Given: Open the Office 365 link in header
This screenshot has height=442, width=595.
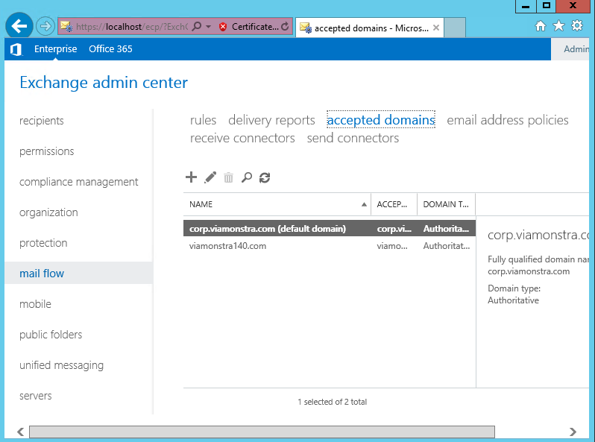Looking at the screenshot, I should (110, 49).
